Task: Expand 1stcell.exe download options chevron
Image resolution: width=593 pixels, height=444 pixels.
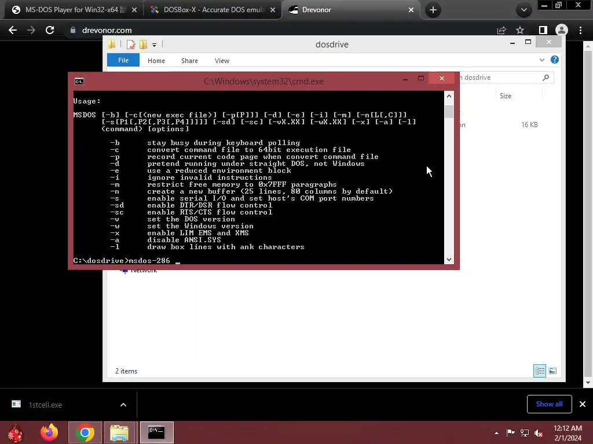Action: (123, 405)
